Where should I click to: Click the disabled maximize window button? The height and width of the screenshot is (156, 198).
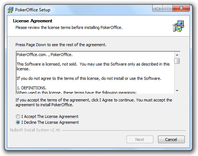168,8
